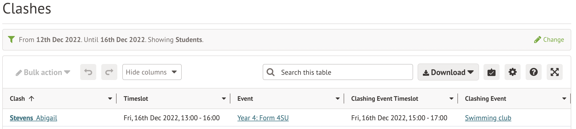Click the green filter funnel icon
This screenshot has height=129, width=576.
11,39
